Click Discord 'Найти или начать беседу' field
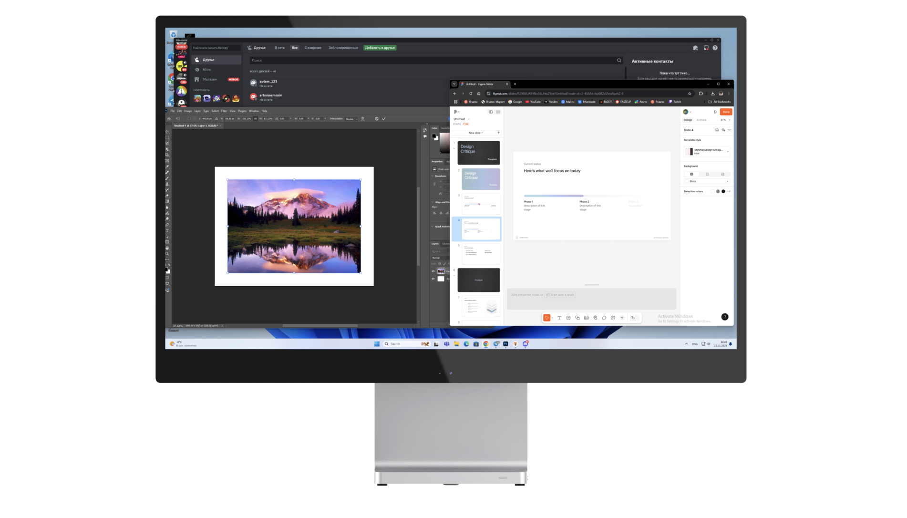This screenshot has height=518, width=907. (x=216, y=48)
